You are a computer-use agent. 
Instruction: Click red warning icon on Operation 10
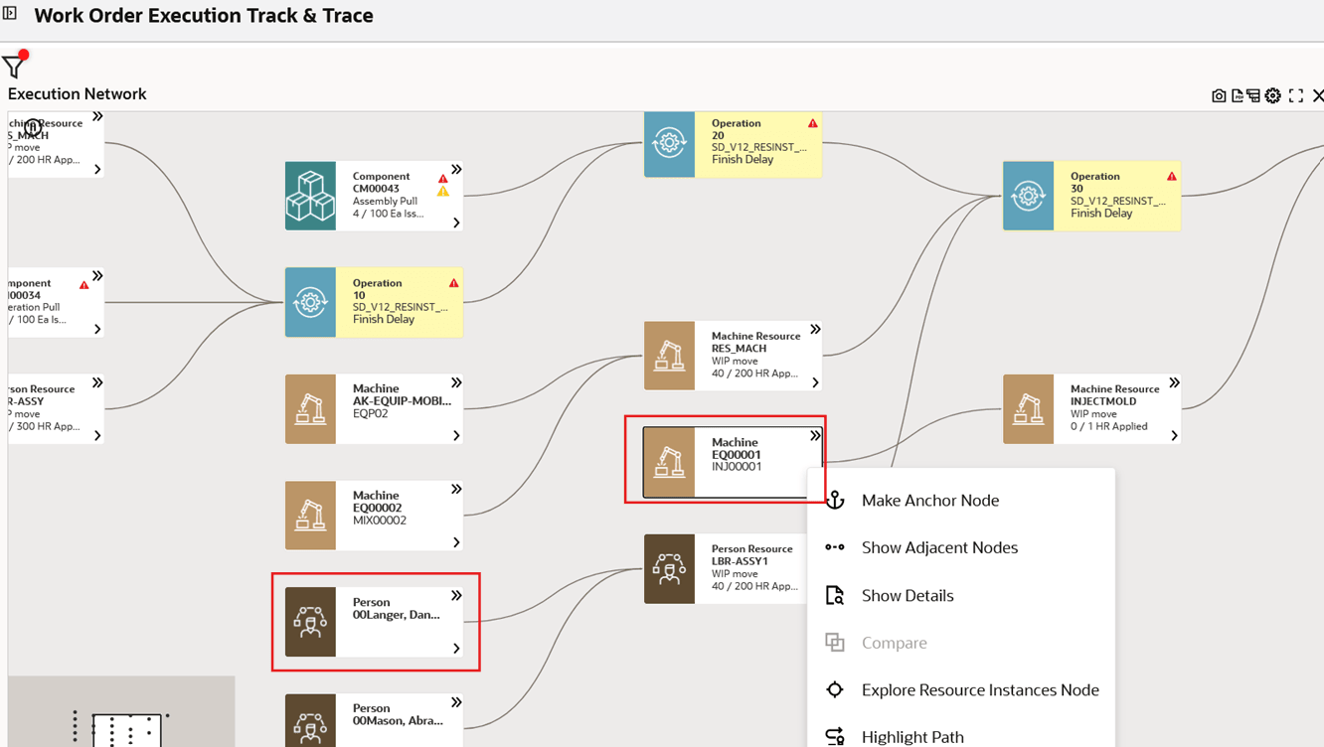tap(453, 283)
